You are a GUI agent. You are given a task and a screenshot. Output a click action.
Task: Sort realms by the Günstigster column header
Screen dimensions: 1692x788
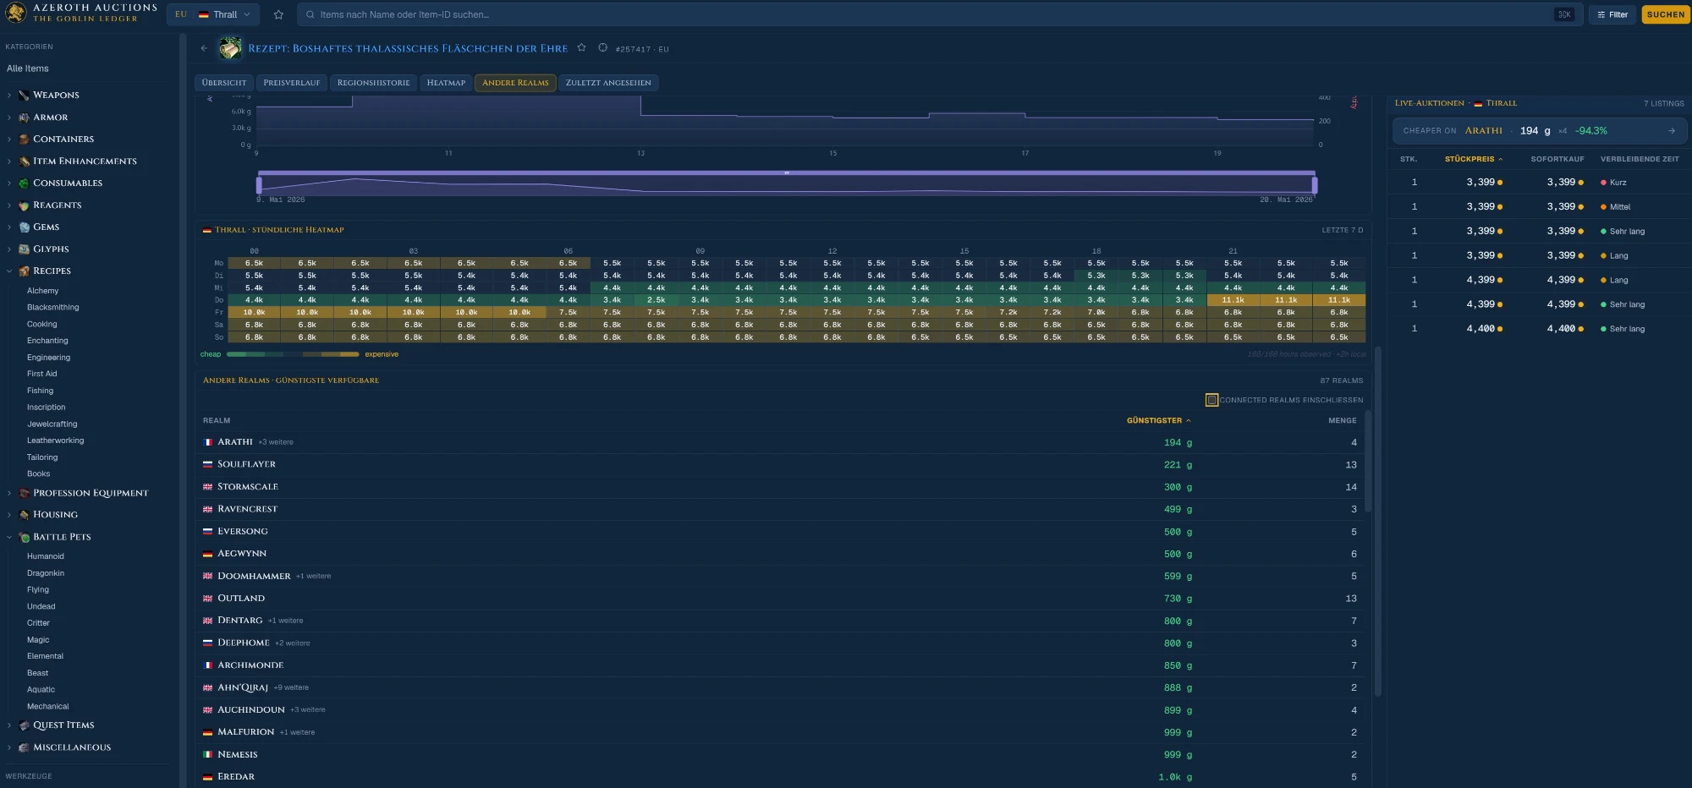(x=1158, y=420)
